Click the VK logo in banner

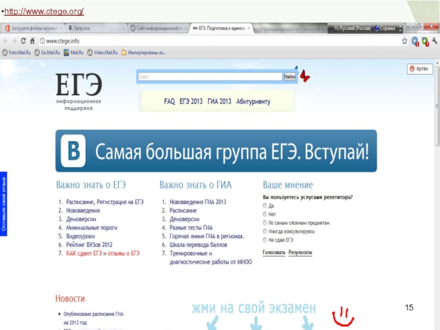[x=73, y=151]
